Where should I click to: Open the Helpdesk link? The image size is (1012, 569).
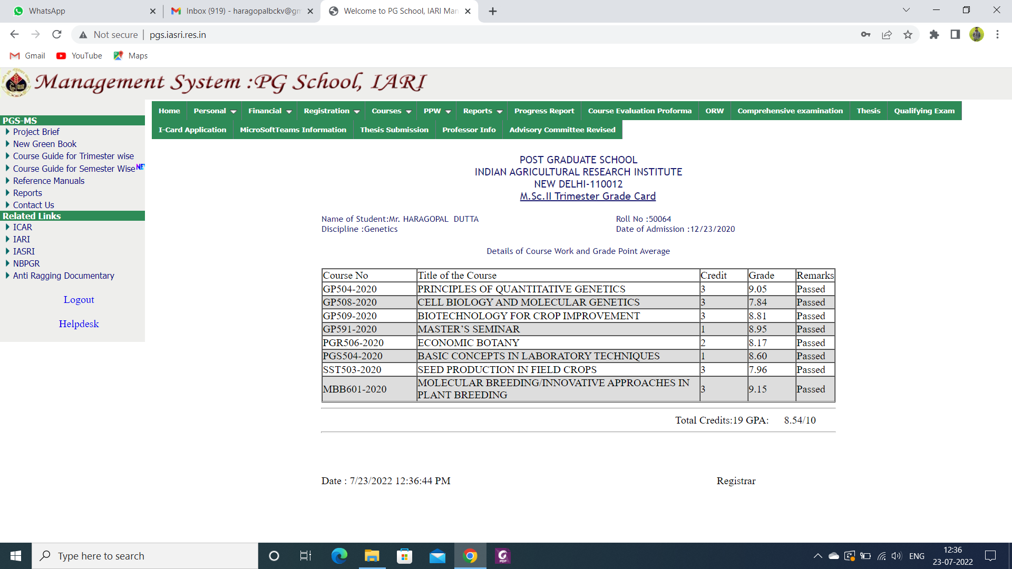(x=79, y=324)
